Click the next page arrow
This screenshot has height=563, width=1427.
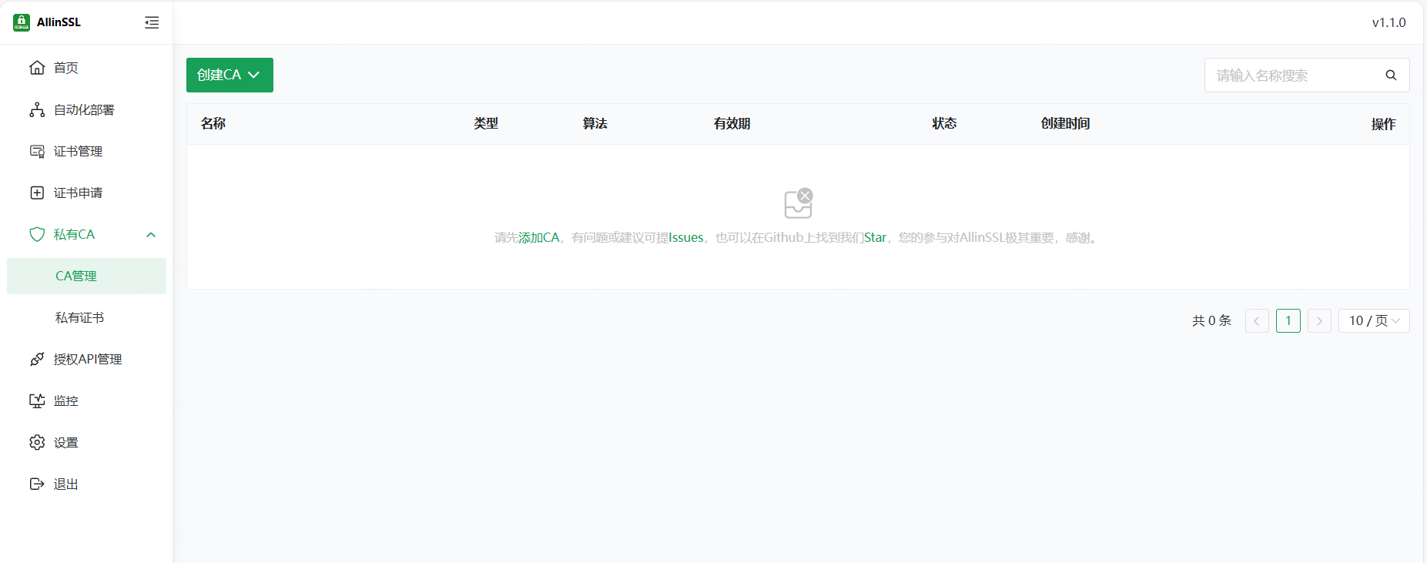pyautogui.click(x=1319, y=320)
